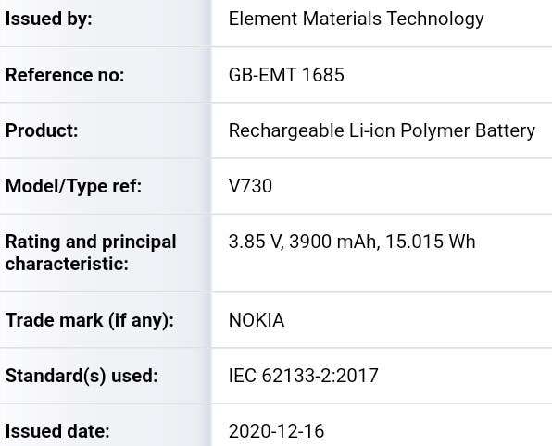Viewport: 552px width, 446px height.
Task: Click the 'Issued by:' label
Action: [x=48, y=19]
